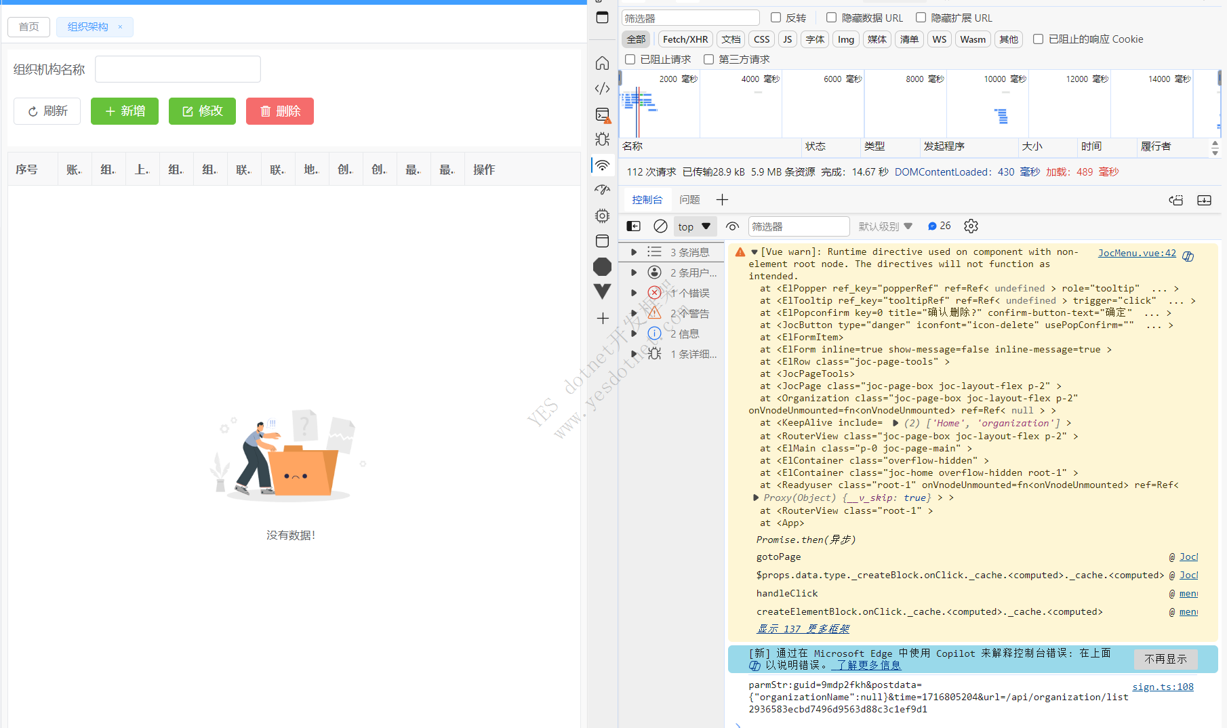Focus the 组织机构名称 input field
This screenshot has height=728, width=1227.
[x=178, y=69]
